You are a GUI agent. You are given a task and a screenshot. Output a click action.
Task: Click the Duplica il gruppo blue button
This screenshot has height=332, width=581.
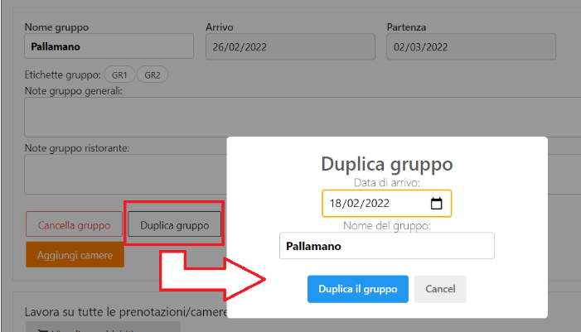coord(357,289)
